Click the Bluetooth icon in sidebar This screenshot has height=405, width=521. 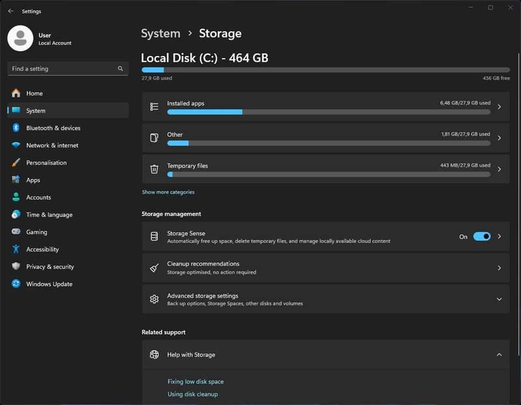(16, 128)
